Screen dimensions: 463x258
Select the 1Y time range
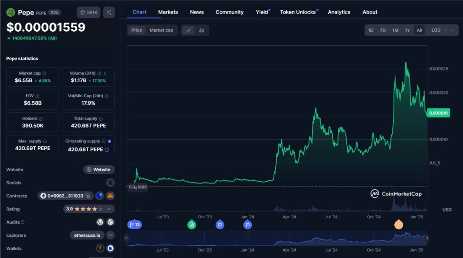coord(407,30)
